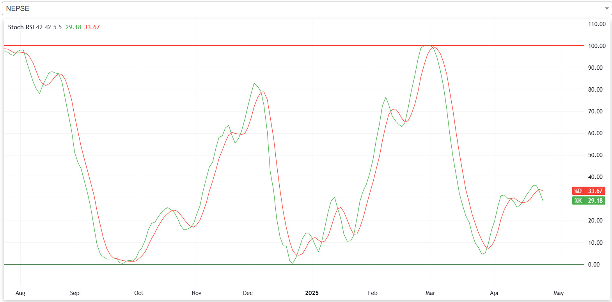Click the 2025 label on time axis
Image resolution: width=612 pixels, height=302 pixels.
(312, 293)
